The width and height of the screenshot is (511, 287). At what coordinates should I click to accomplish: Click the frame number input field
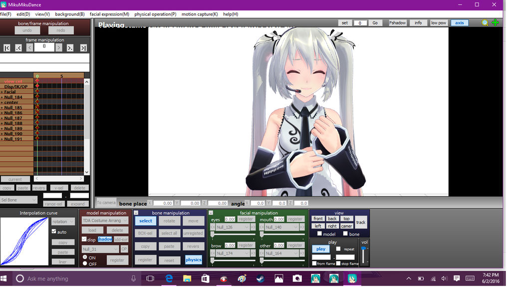point(44,47)
